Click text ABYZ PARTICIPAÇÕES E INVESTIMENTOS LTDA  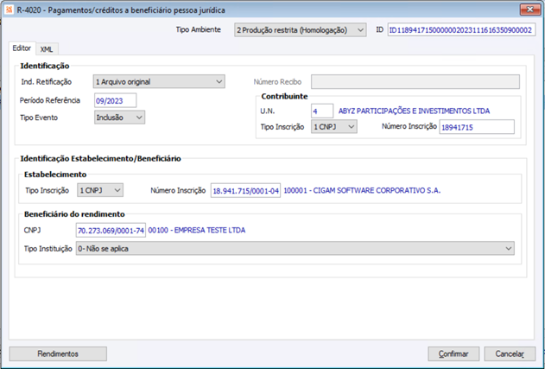[x=414, y=111]
